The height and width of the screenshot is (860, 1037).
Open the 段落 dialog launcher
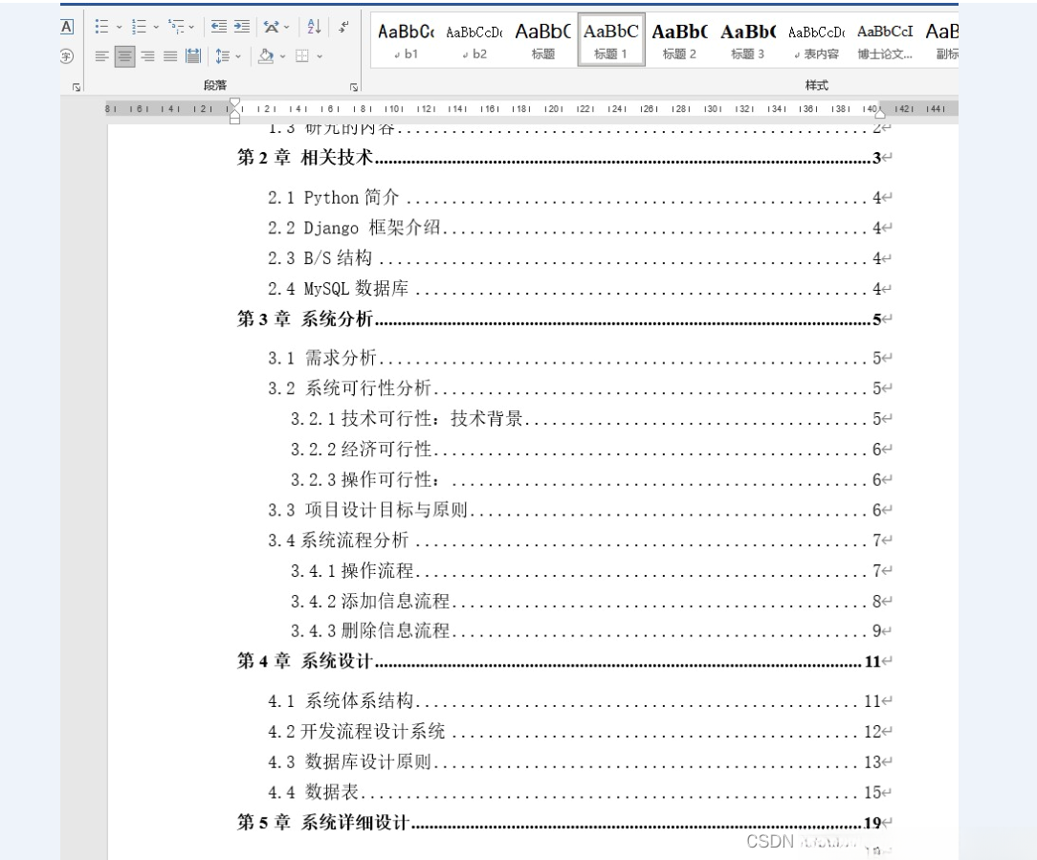tap(354, 88)
